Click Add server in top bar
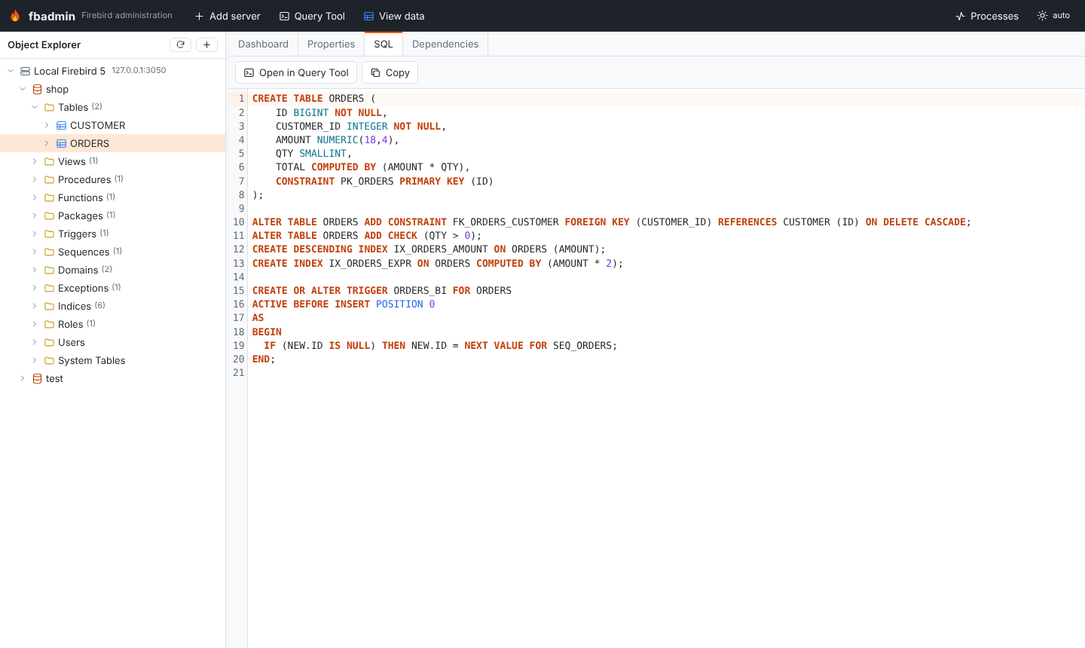 point(228,16)
